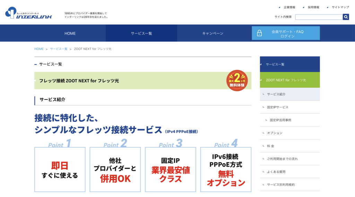
Task: Click the site search magnifier button
Action: click(346, 17)
